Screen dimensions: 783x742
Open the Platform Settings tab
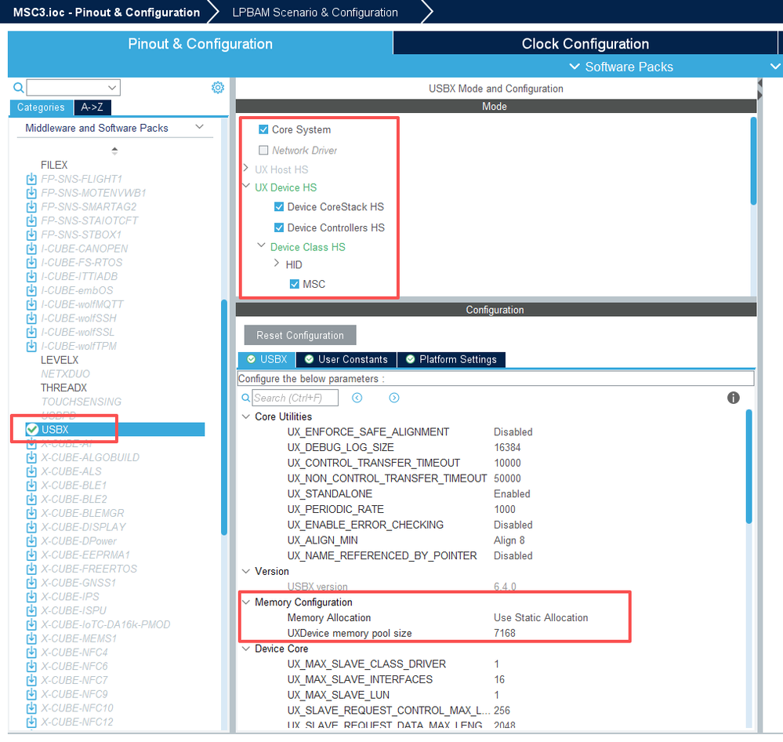451,359
